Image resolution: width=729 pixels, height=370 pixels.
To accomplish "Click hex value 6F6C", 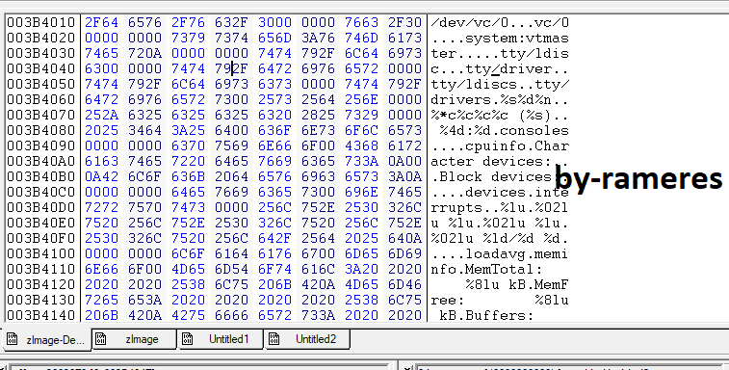I will [x=362, y=130].
